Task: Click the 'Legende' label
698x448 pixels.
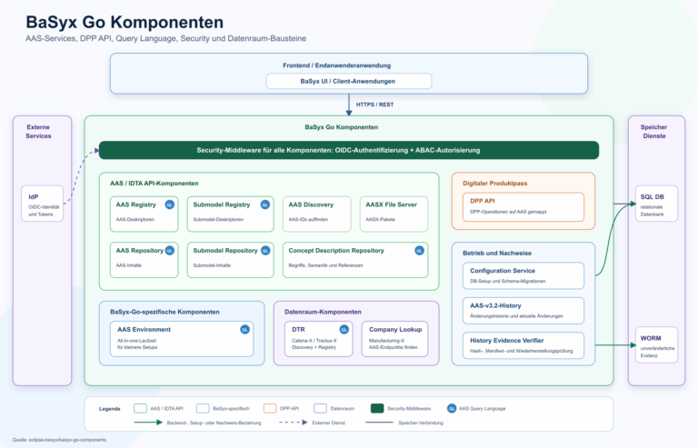Action: point(109,409)
